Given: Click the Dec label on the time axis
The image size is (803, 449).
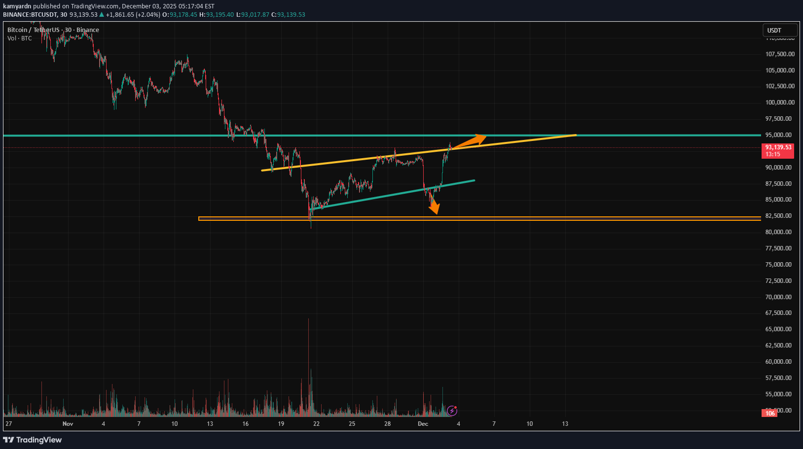Looking at the screenshot, I should tap(423, 424).
